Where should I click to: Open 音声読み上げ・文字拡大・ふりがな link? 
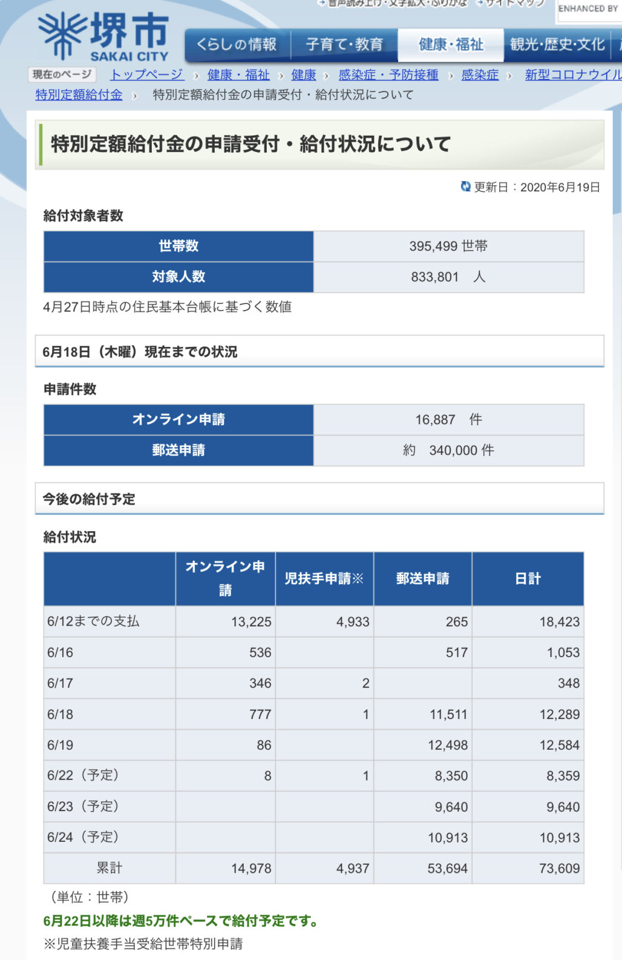click(x=398, y=3)
